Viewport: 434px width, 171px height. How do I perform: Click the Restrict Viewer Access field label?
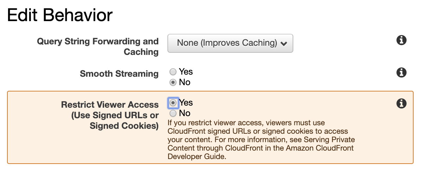[110, 115]
